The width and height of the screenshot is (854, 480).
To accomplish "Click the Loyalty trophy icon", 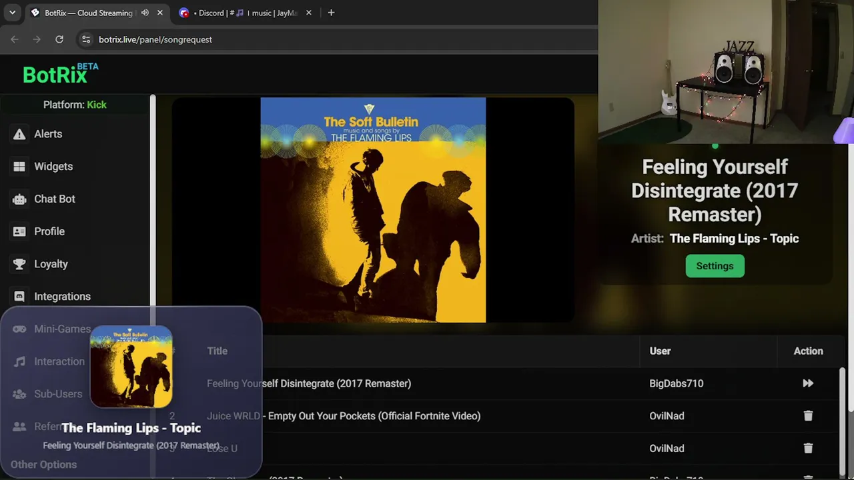I will pyautogui.click(x=20, y=264).
